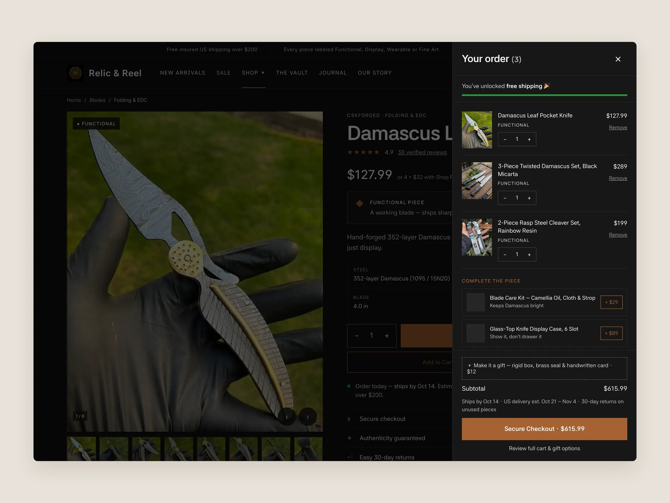Image resolution: width=670 pixels, height=503 pixels.
Task: Click the Functional Piece diamond icon
Action: [x=360, y=203]
